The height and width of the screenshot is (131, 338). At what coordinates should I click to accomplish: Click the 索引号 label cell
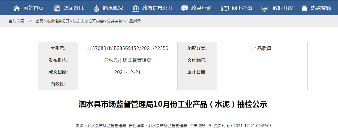click(x=58, y=48)
